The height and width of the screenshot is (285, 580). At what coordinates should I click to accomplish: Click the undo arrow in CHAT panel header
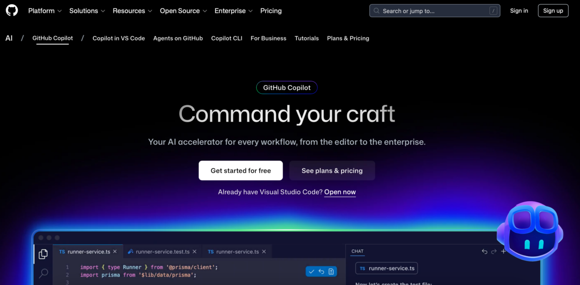coord(485,251)
